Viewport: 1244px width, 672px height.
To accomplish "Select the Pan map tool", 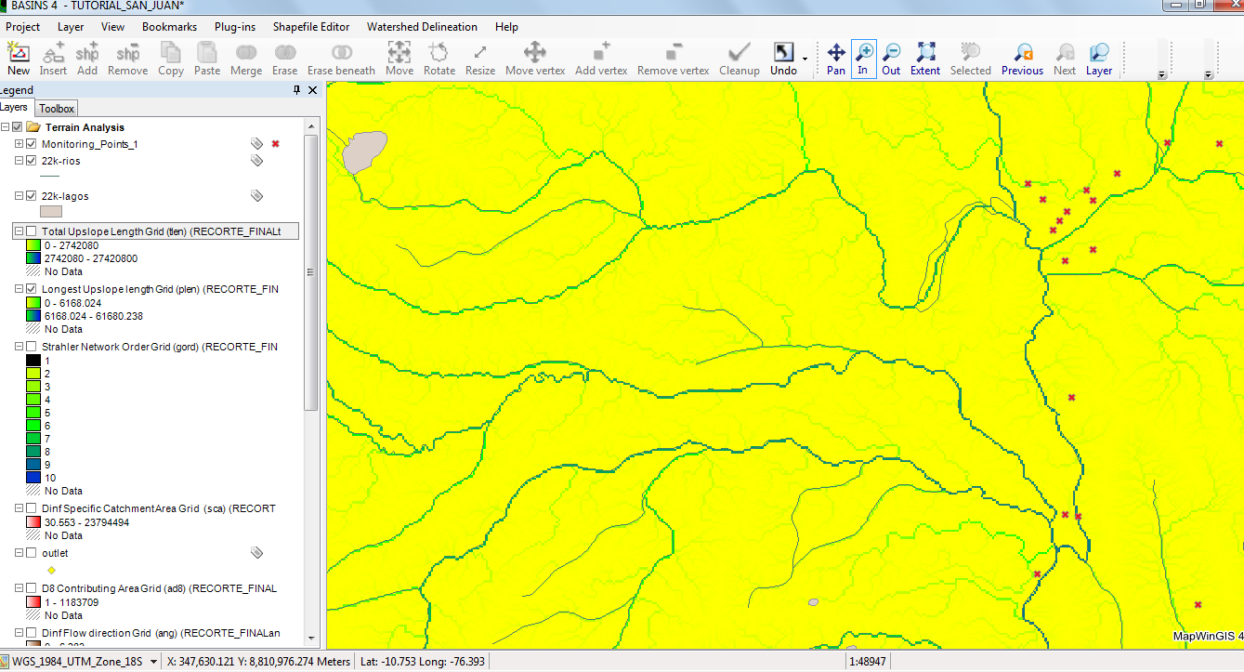I will pyautogui.click(x=836, y=59).
